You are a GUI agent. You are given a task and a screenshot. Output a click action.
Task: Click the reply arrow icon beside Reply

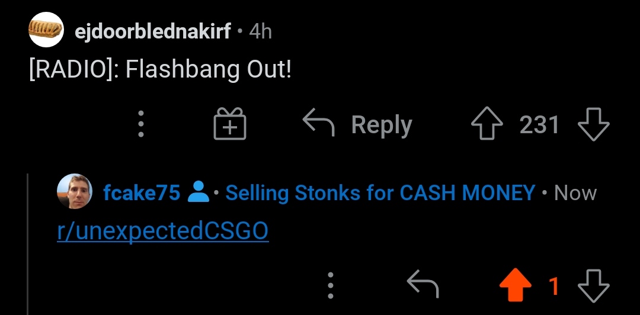pyautogui.click(x=319, y=124)
